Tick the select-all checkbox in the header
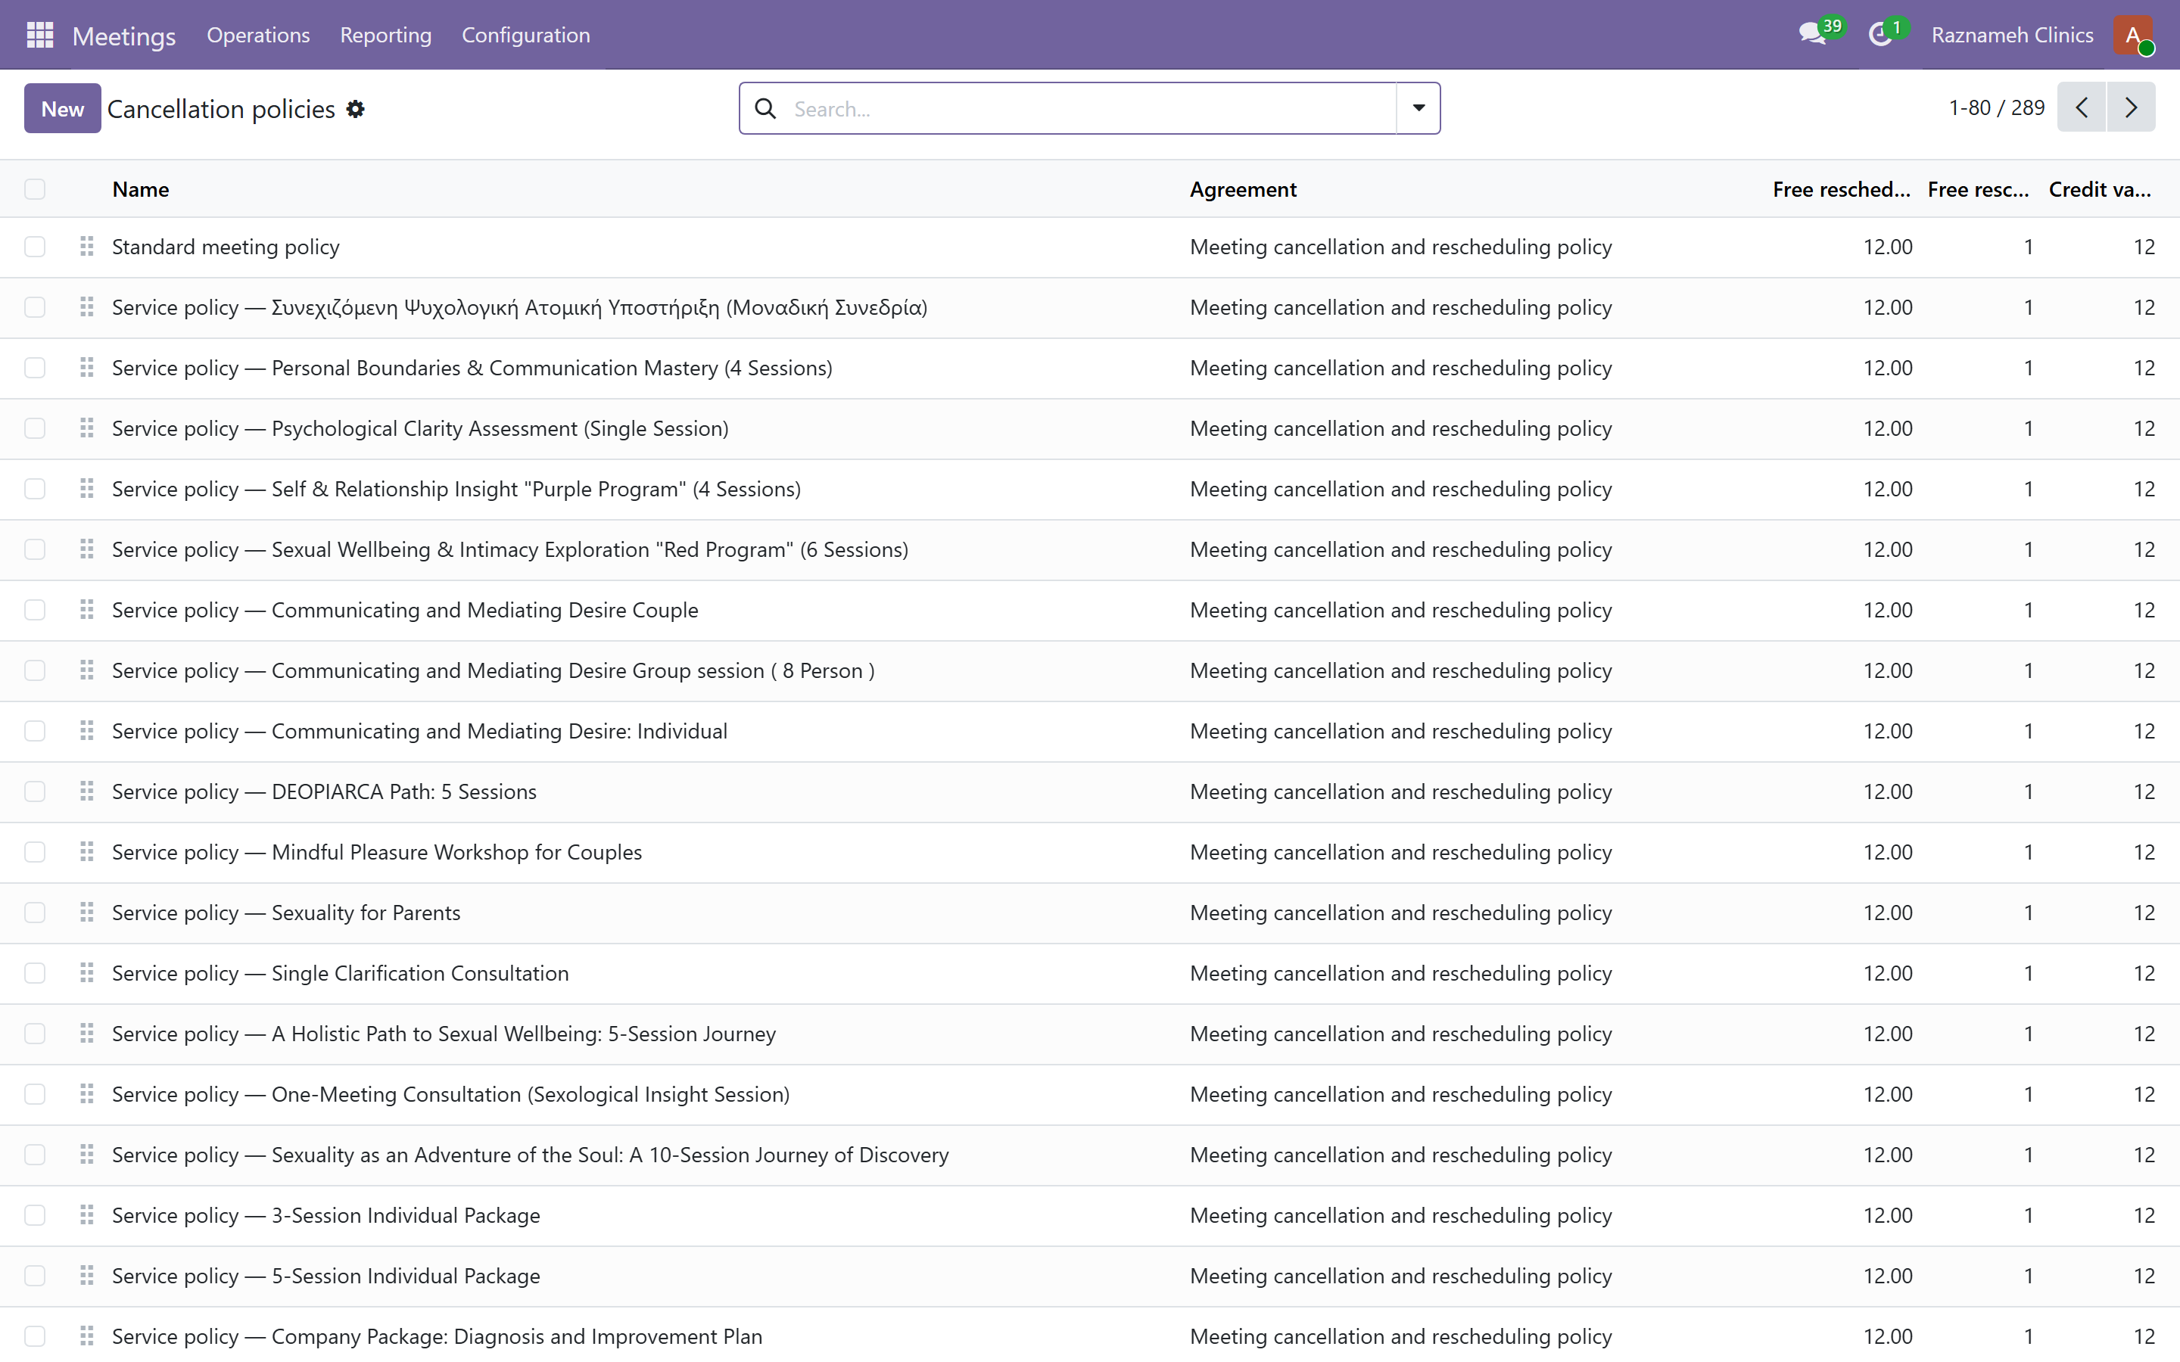Viewport: 2180px width, 1362px height. [35, 189]
